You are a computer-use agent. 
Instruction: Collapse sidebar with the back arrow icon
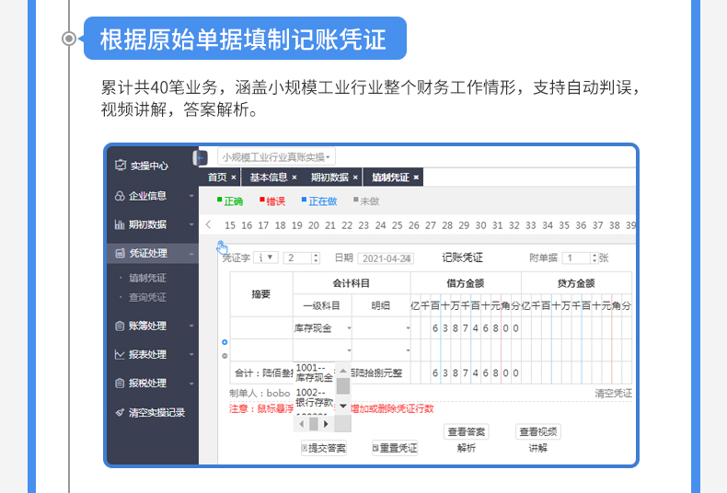[x=201, y=157]
